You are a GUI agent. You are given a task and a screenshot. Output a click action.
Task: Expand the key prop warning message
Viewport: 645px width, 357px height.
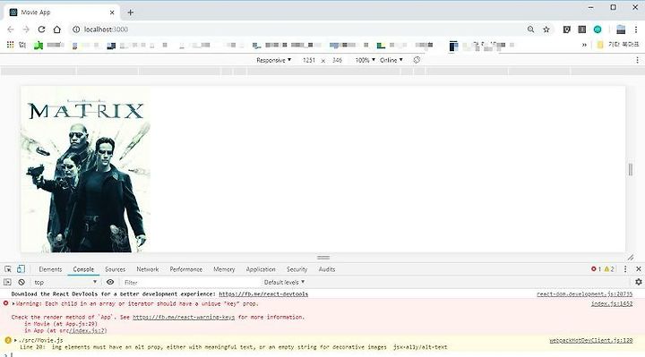click(13, 303)
